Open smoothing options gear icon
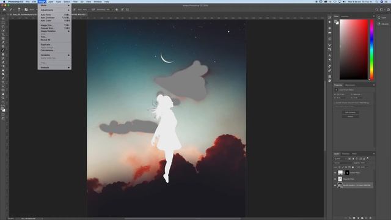Viewport: 391px width, 220px height. tap(117, 10)
